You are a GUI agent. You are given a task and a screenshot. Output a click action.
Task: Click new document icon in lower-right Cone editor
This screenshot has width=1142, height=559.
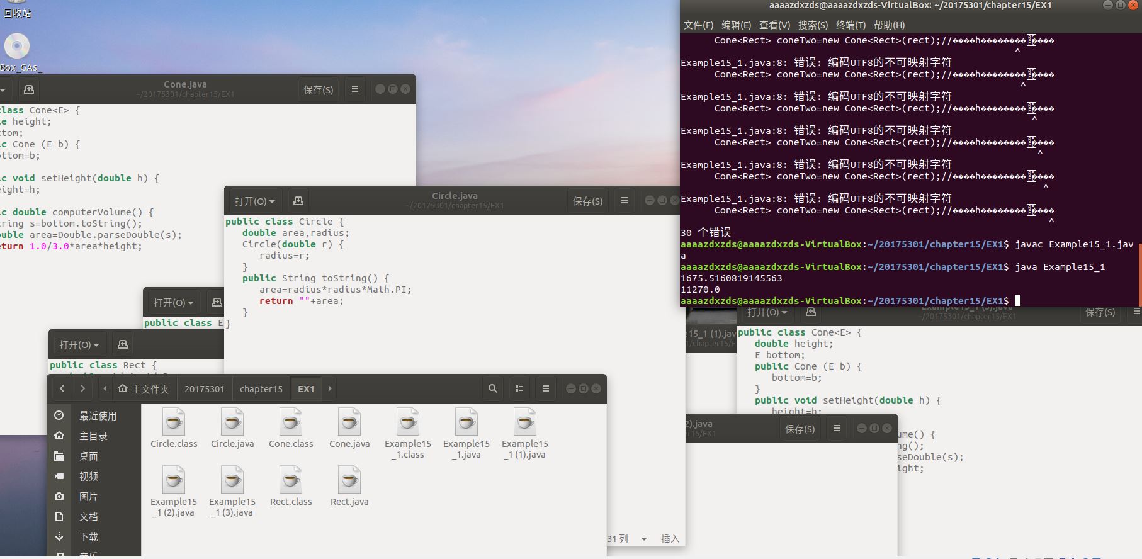[x=811, y=312]
